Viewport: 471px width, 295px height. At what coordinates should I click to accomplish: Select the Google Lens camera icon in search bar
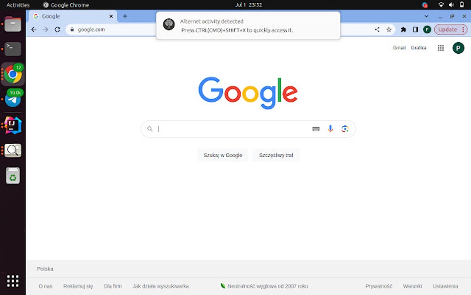point(345,129)
